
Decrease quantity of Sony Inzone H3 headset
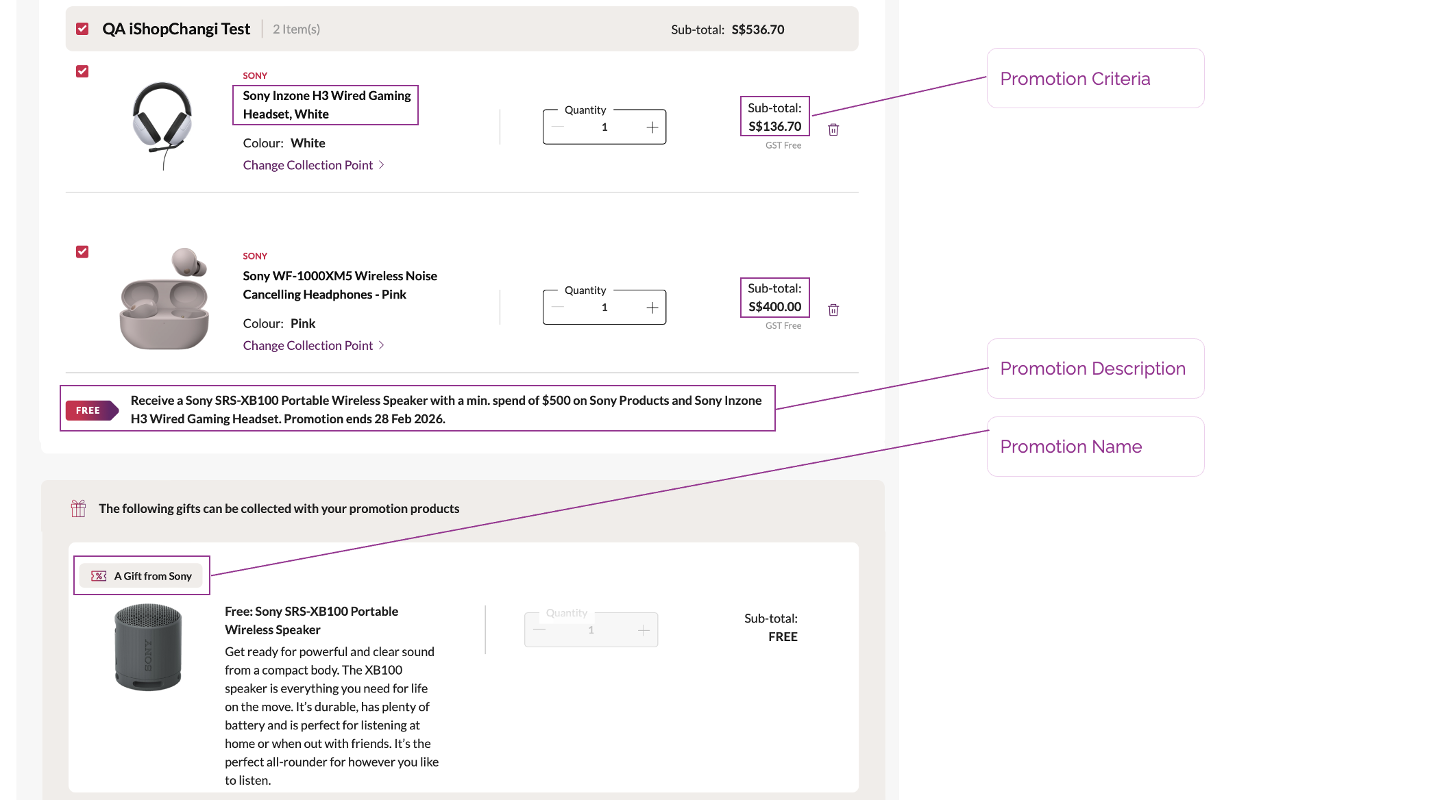click(558, 127)
